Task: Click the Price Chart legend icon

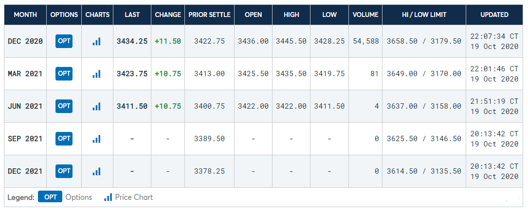Action: pyautogui.click(x=108, y=197)
